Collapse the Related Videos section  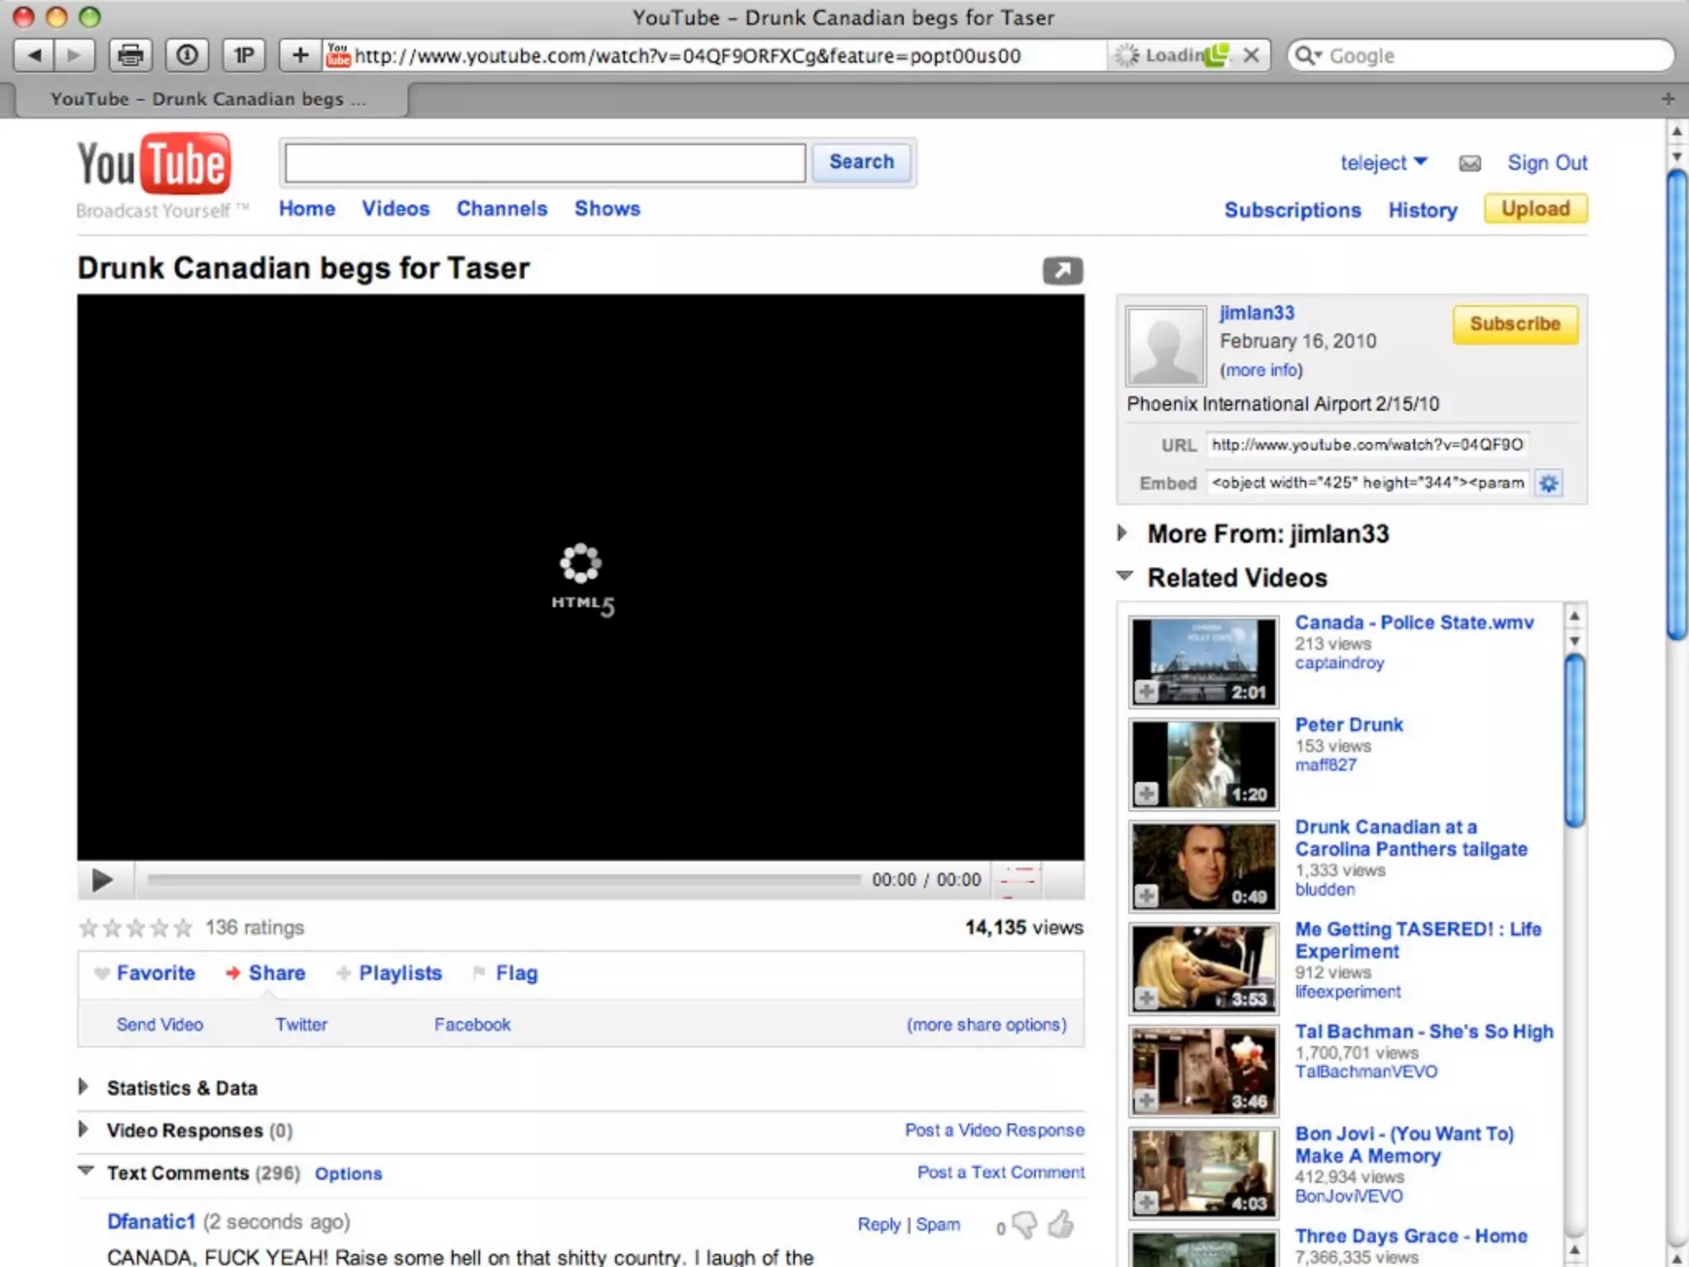click(1124, 577)
